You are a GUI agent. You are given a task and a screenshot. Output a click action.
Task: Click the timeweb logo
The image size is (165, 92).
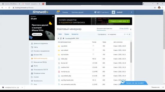40,12
